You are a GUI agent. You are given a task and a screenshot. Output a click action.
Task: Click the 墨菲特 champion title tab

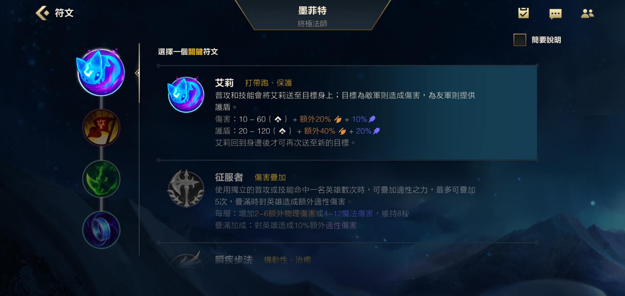(312, 11)
